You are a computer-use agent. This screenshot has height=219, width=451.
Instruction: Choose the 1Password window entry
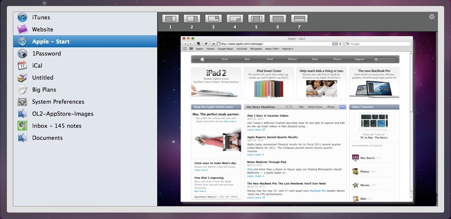pos(85,54)
